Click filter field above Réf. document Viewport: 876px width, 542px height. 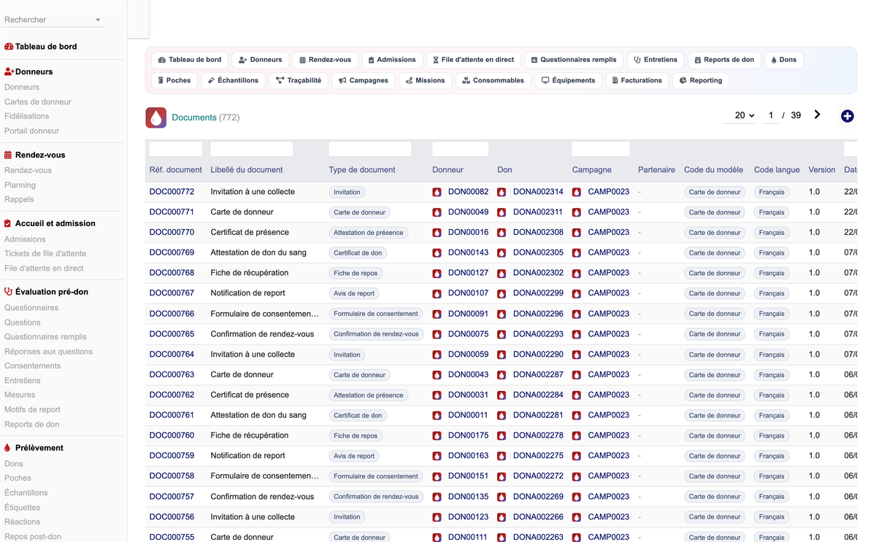point(176,150)
